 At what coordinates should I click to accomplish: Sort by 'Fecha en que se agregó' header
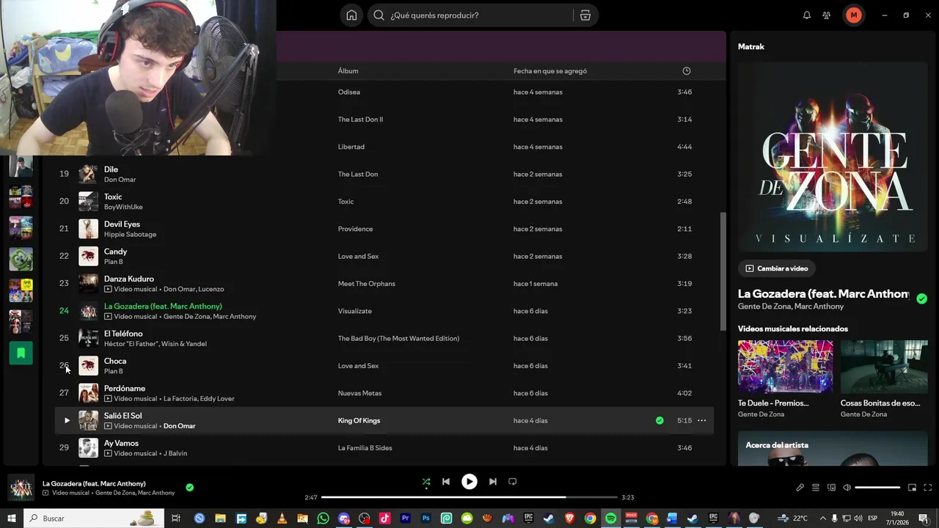click(550, 71)
